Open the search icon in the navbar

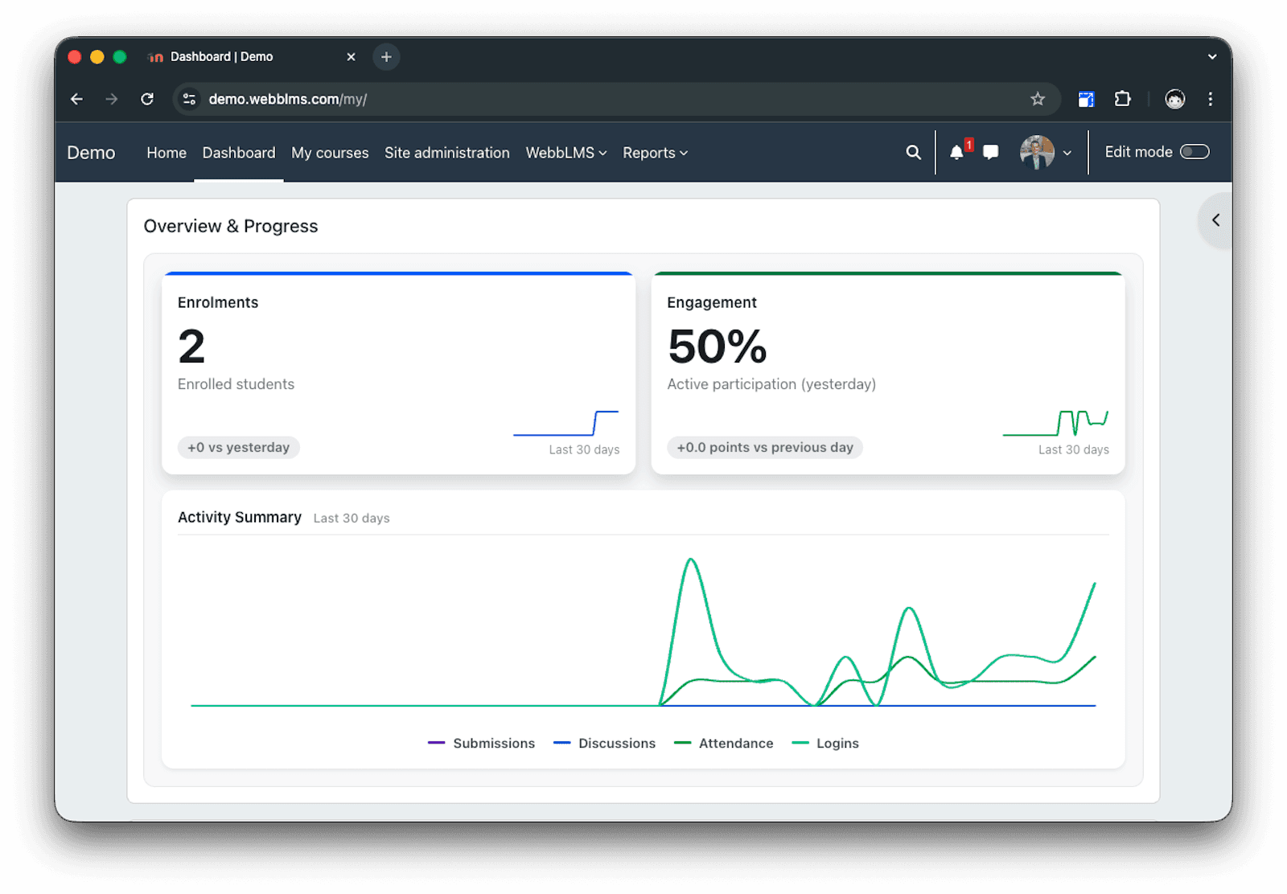click(x=913, y=152)
